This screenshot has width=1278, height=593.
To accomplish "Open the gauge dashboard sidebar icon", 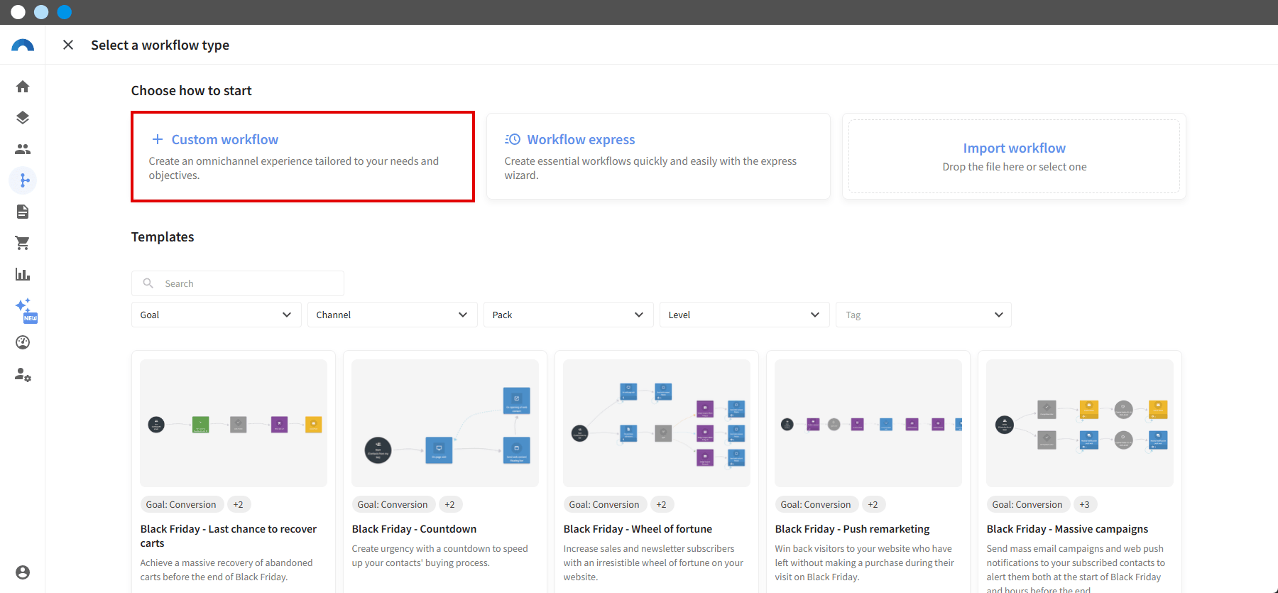I will (23, 342).
